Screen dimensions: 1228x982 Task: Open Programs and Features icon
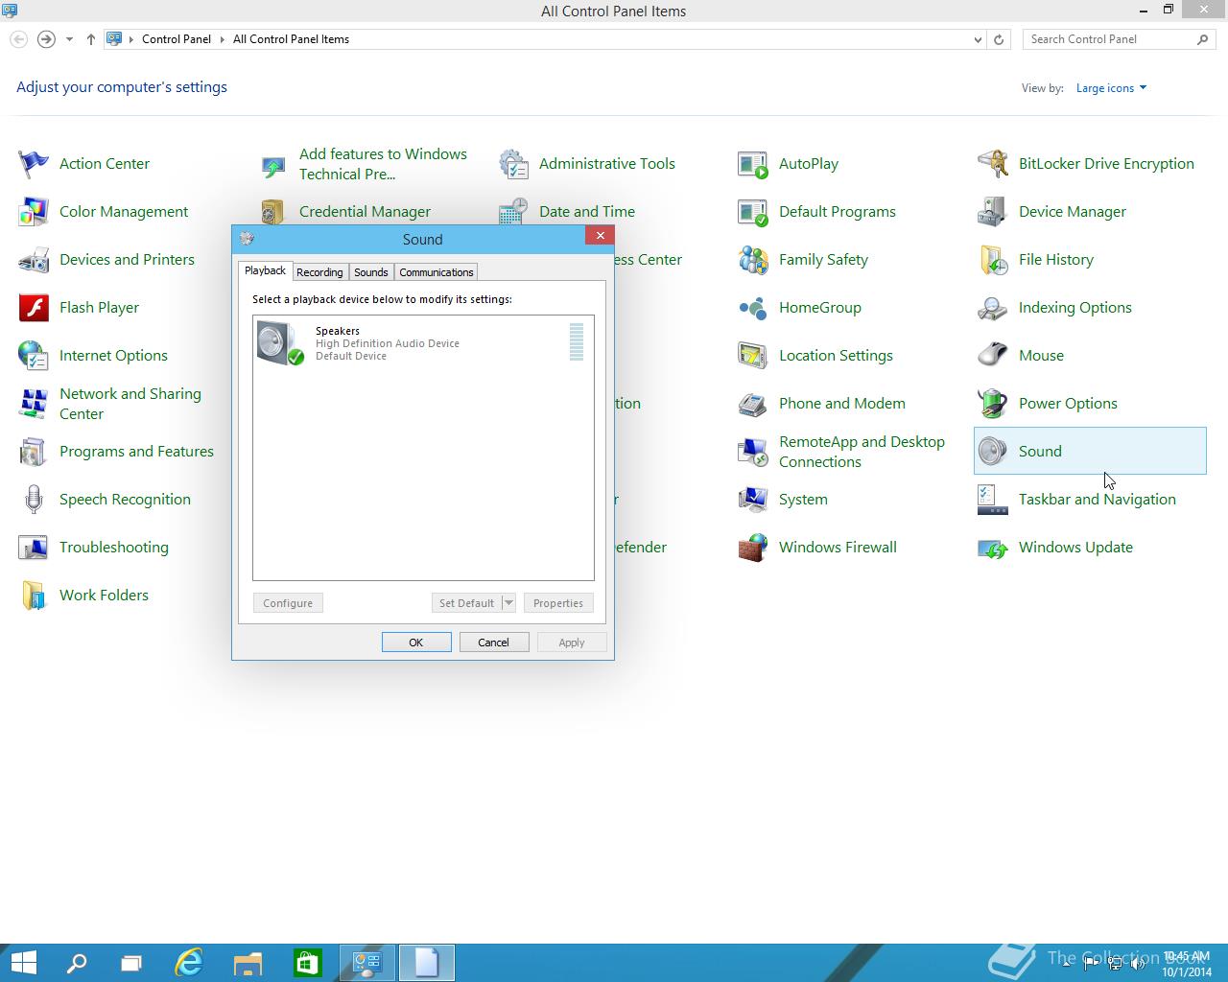point(34,452)
